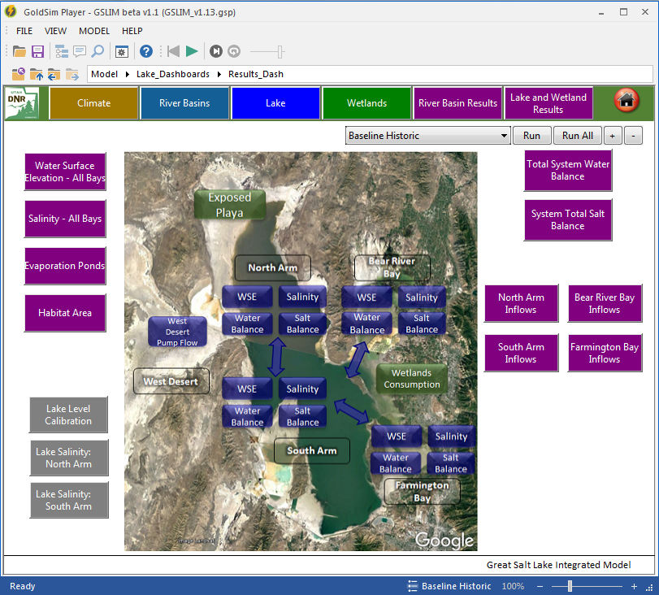Open a model file with the folder icon

coord(19,52)
